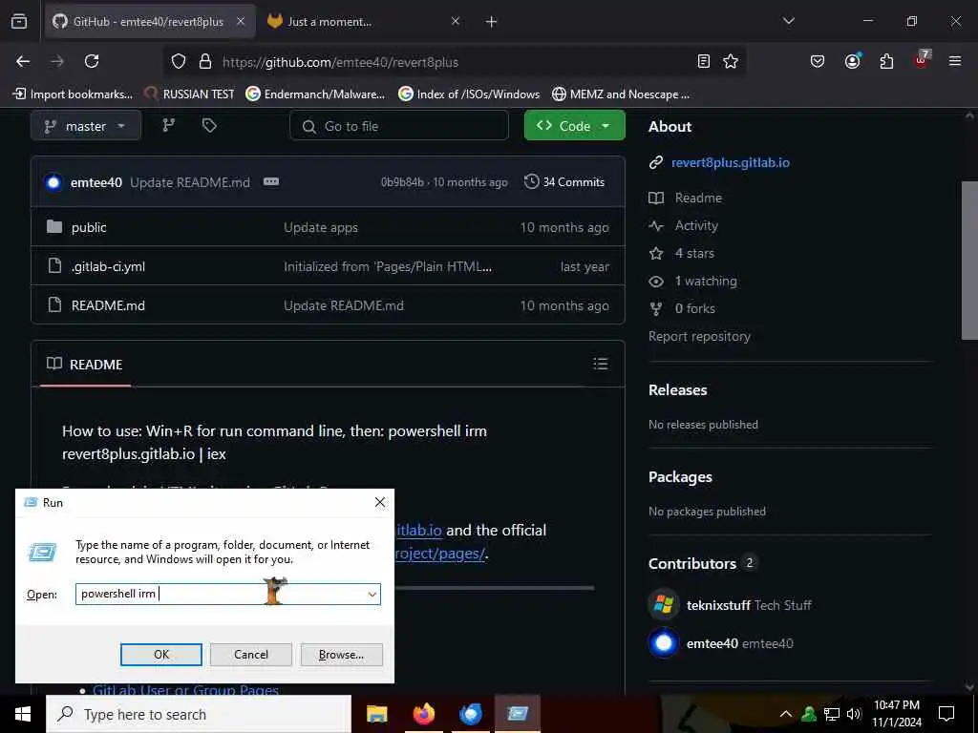
Task: Toggle reader view icon in address bar
Action: coord(704,61)
